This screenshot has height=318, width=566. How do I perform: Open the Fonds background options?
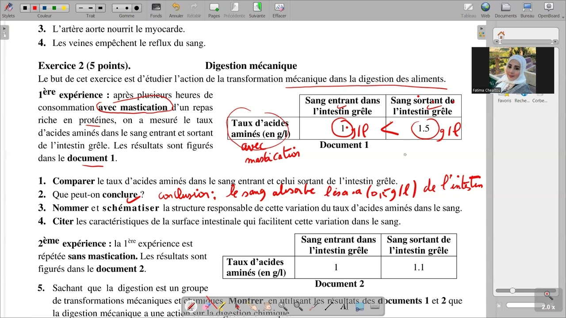pos(156,10)
